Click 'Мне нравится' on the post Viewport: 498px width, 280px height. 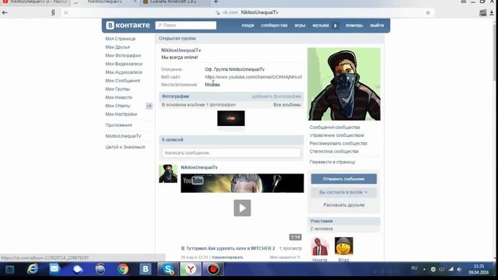(285, 257)
